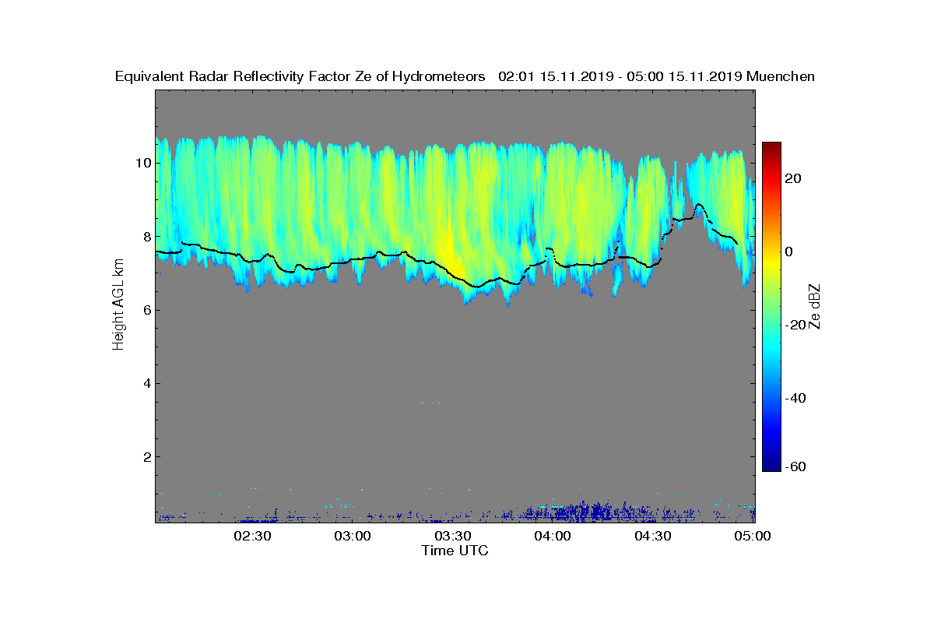
Task: Click the 10 km height tick label
Action: 142,163
